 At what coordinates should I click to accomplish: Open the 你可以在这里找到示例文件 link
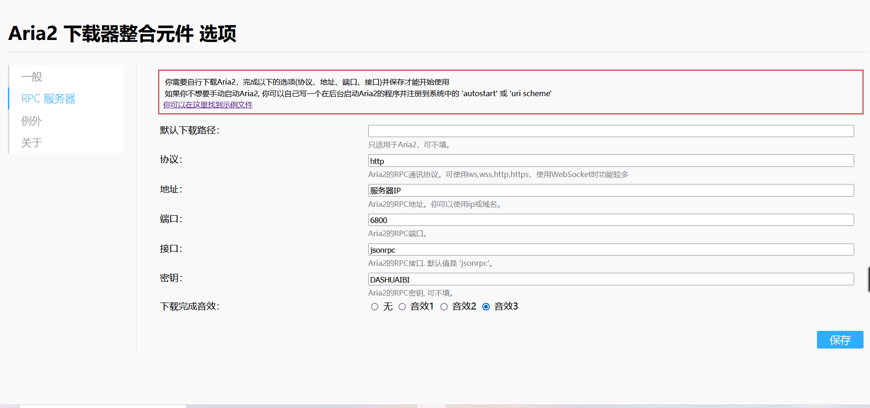tap(208, 105)
